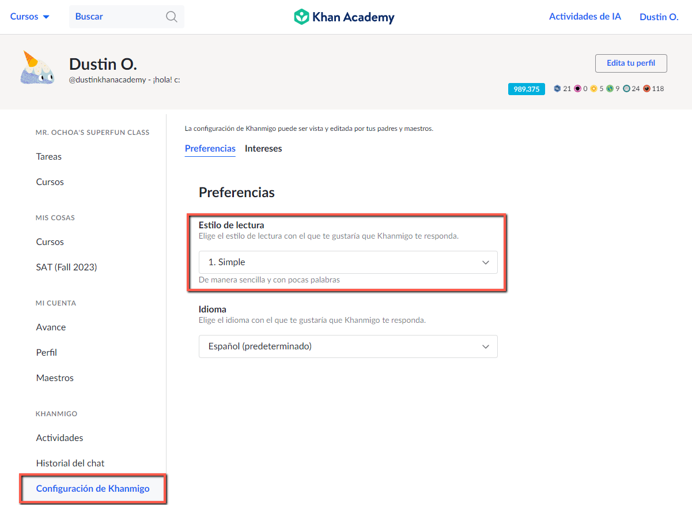Click the Idioma label
Image resolution: width=692 pixels, height=505 pixels.
pos(213,310)
